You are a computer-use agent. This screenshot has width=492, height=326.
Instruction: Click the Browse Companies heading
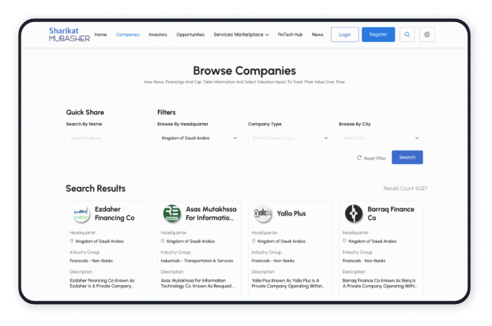tap(245, 71)
